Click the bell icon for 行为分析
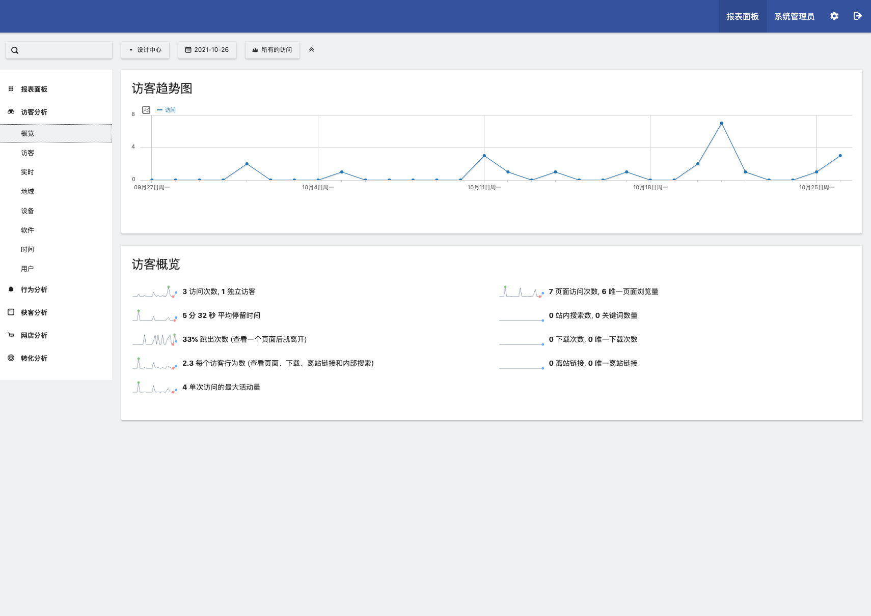The width and height of the screenshot is (871, 616). [11, 289]
